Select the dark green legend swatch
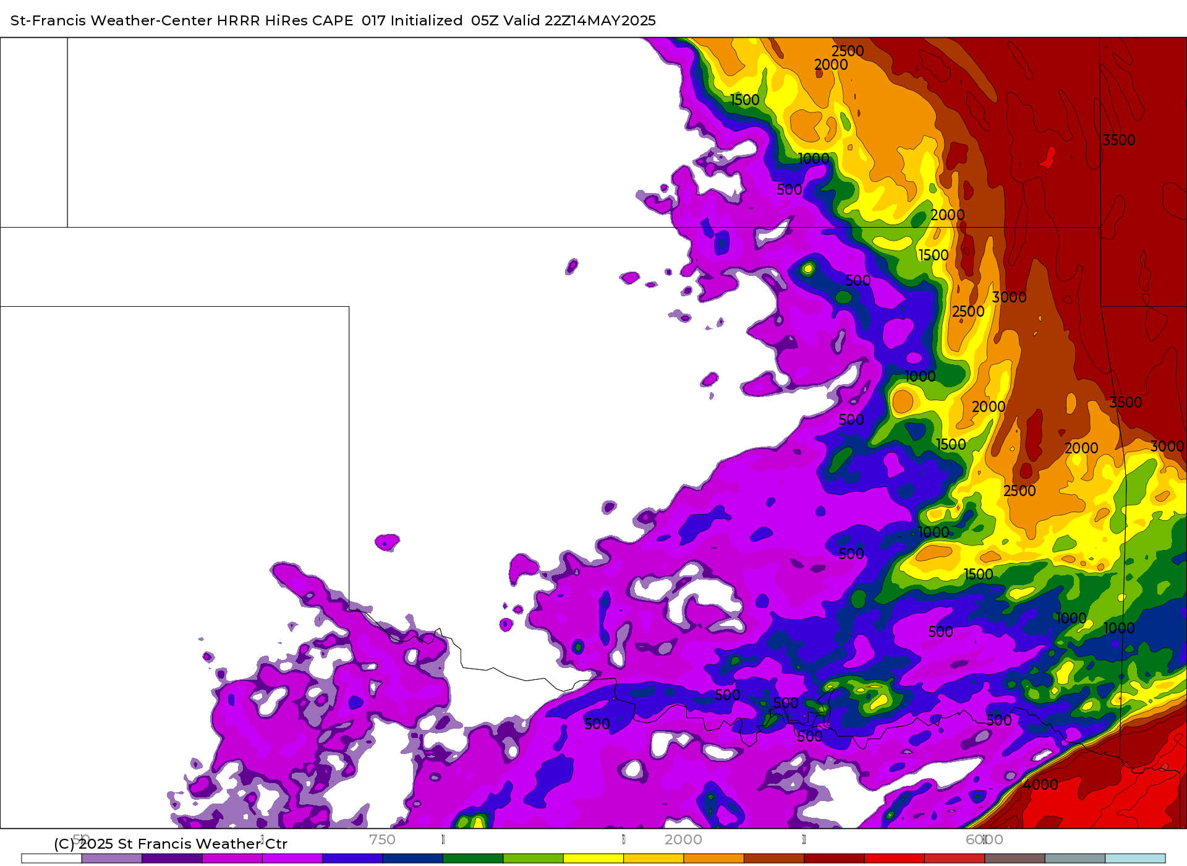 473,859
